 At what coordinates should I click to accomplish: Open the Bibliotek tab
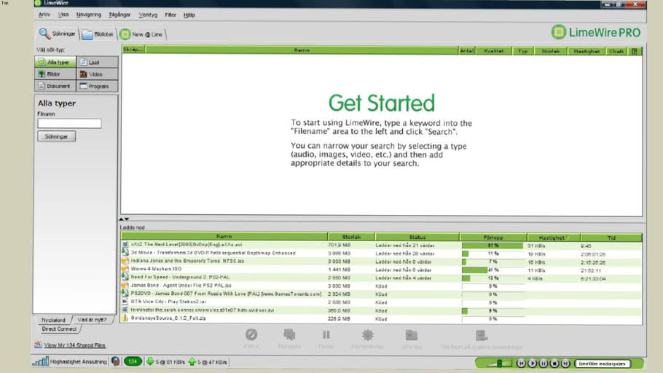click(97, 34)
